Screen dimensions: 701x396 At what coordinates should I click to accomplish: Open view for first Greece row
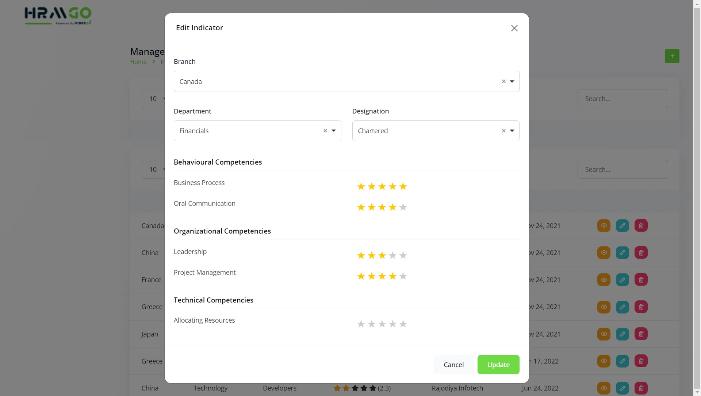coord(604,307)
